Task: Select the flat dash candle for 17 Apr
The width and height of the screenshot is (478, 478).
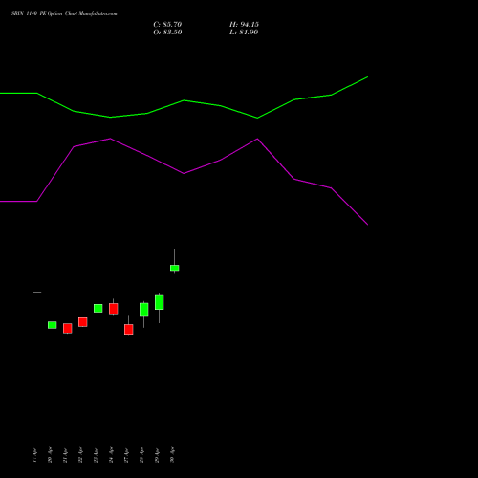Action: tap(36, 293)
